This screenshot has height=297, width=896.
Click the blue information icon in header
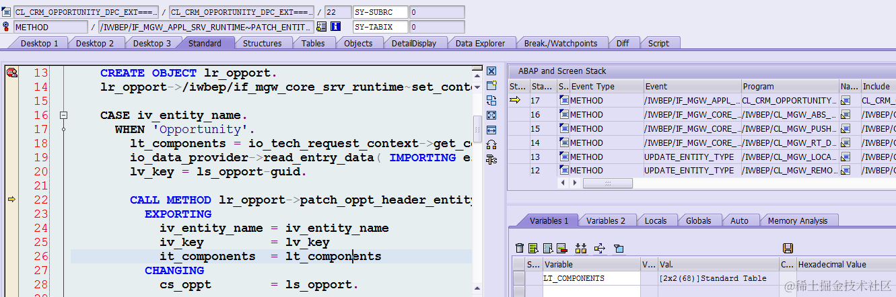click(335, 27)
